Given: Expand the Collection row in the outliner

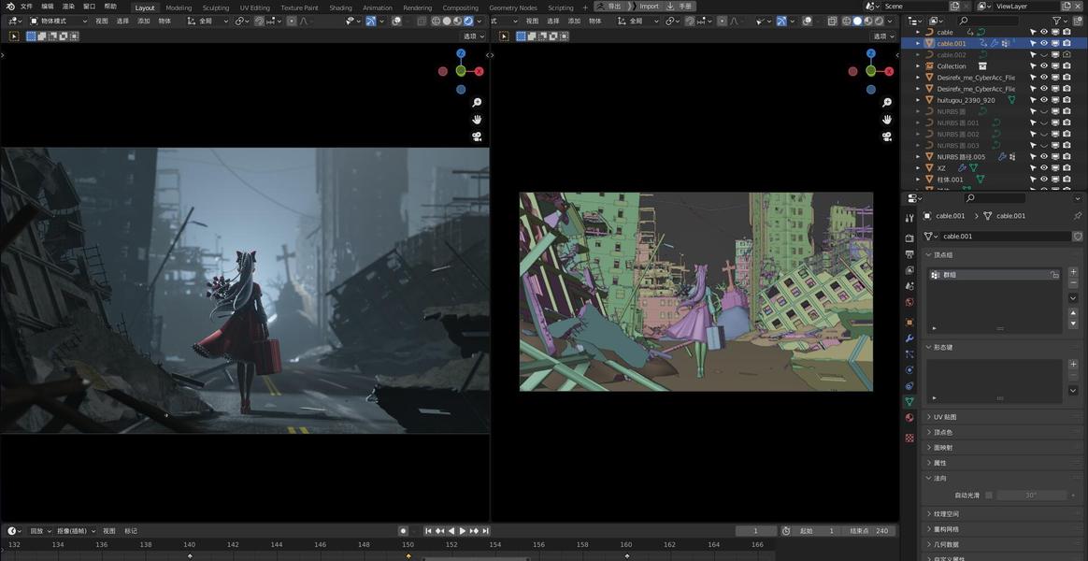Looking at the screenshot, I should [918, 66].
